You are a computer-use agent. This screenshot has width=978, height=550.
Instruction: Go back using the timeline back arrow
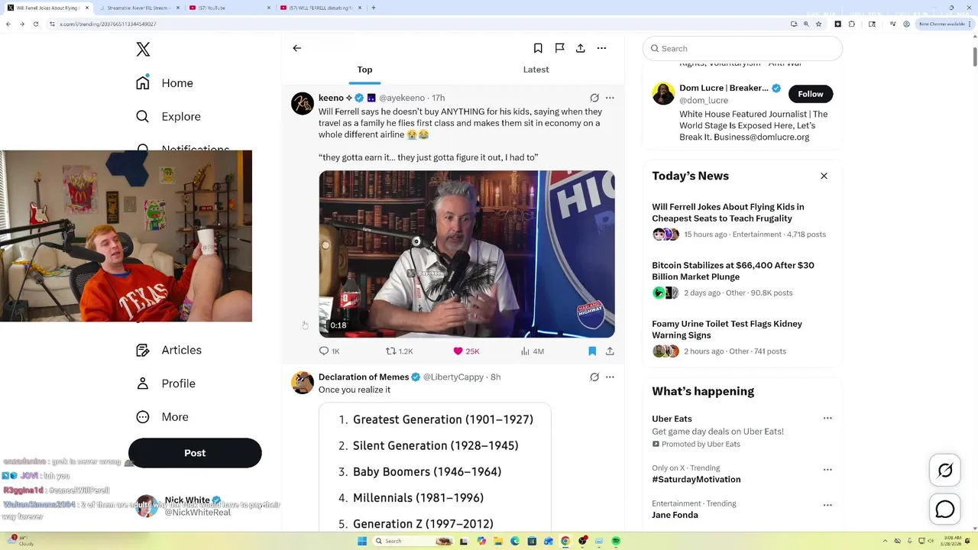[x=297, y=48]
